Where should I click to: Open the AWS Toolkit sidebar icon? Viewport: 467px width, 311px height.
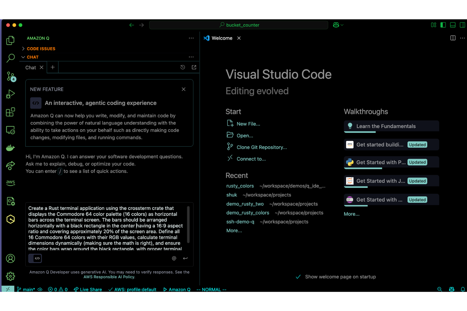pos(10,183)
